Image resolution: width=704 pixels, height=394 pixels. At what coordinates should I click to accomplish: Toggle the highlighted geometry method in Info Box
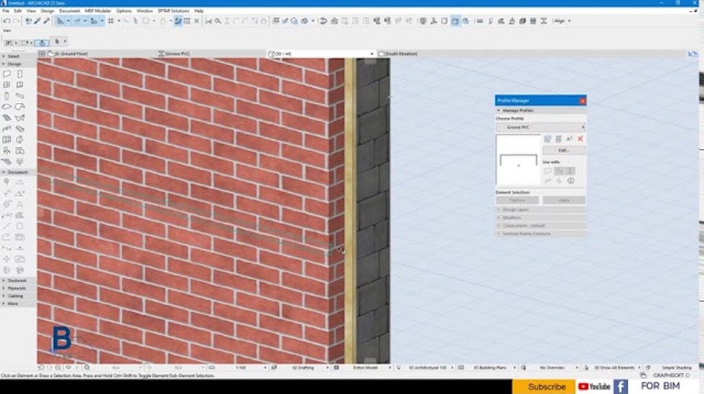point(42,43)
